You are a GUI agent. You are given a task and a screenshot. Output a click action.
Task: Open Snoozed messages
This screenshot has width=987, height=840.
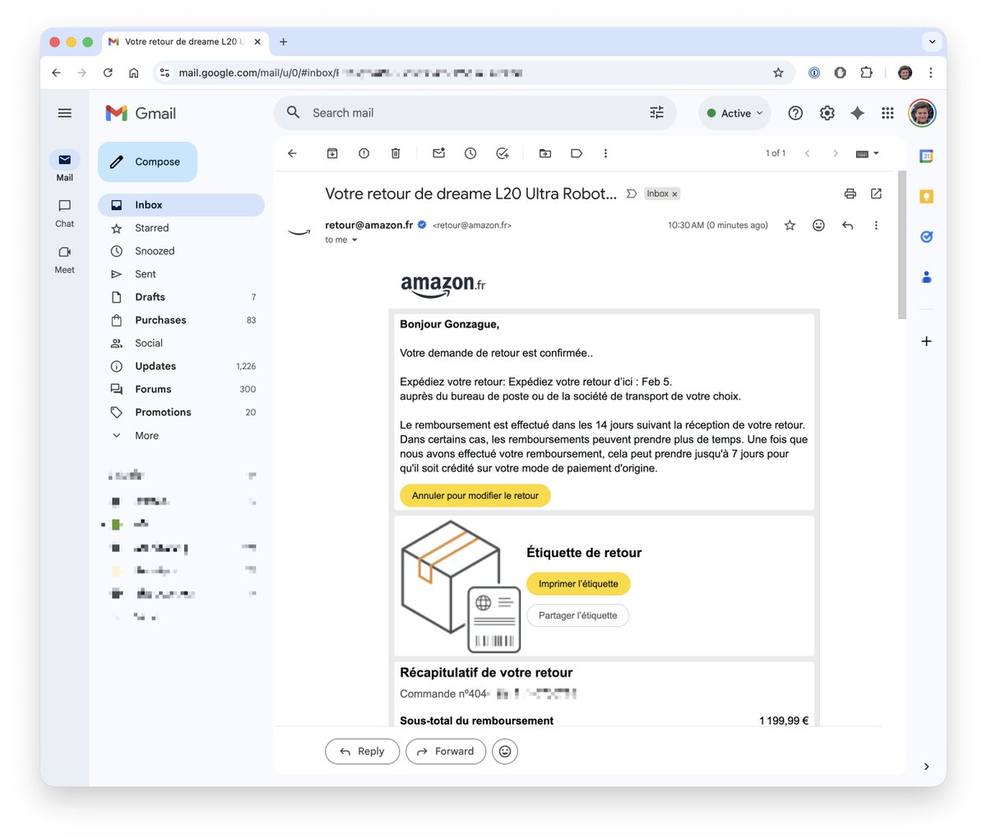point(181,251)
